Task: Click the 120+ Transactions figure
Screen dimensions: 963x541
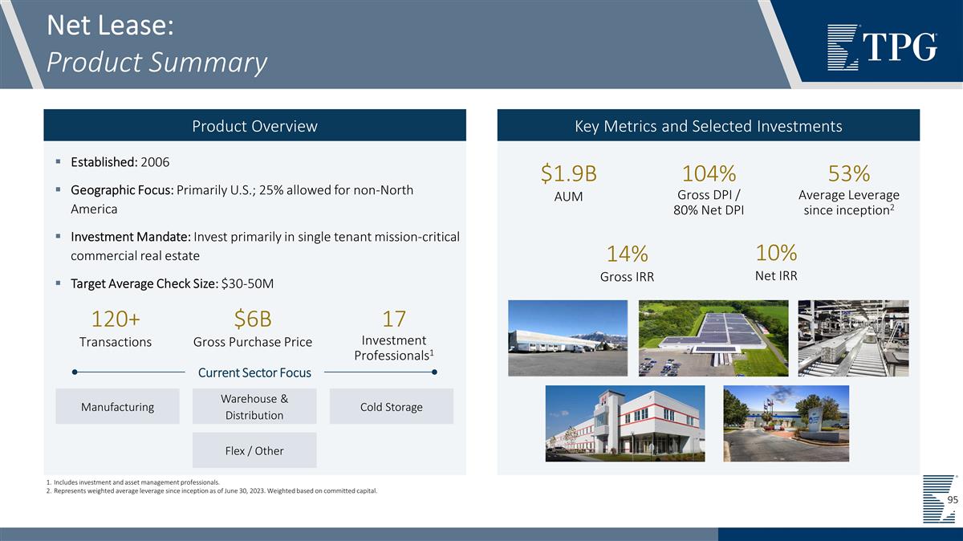Action: point(116,319)
